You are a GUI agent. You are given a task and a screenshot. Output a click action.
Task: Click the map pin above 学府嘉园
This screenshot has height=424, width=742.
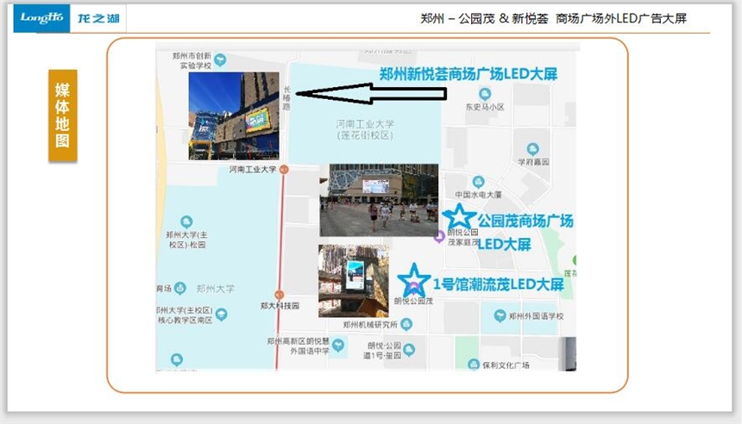pos(532,148)
